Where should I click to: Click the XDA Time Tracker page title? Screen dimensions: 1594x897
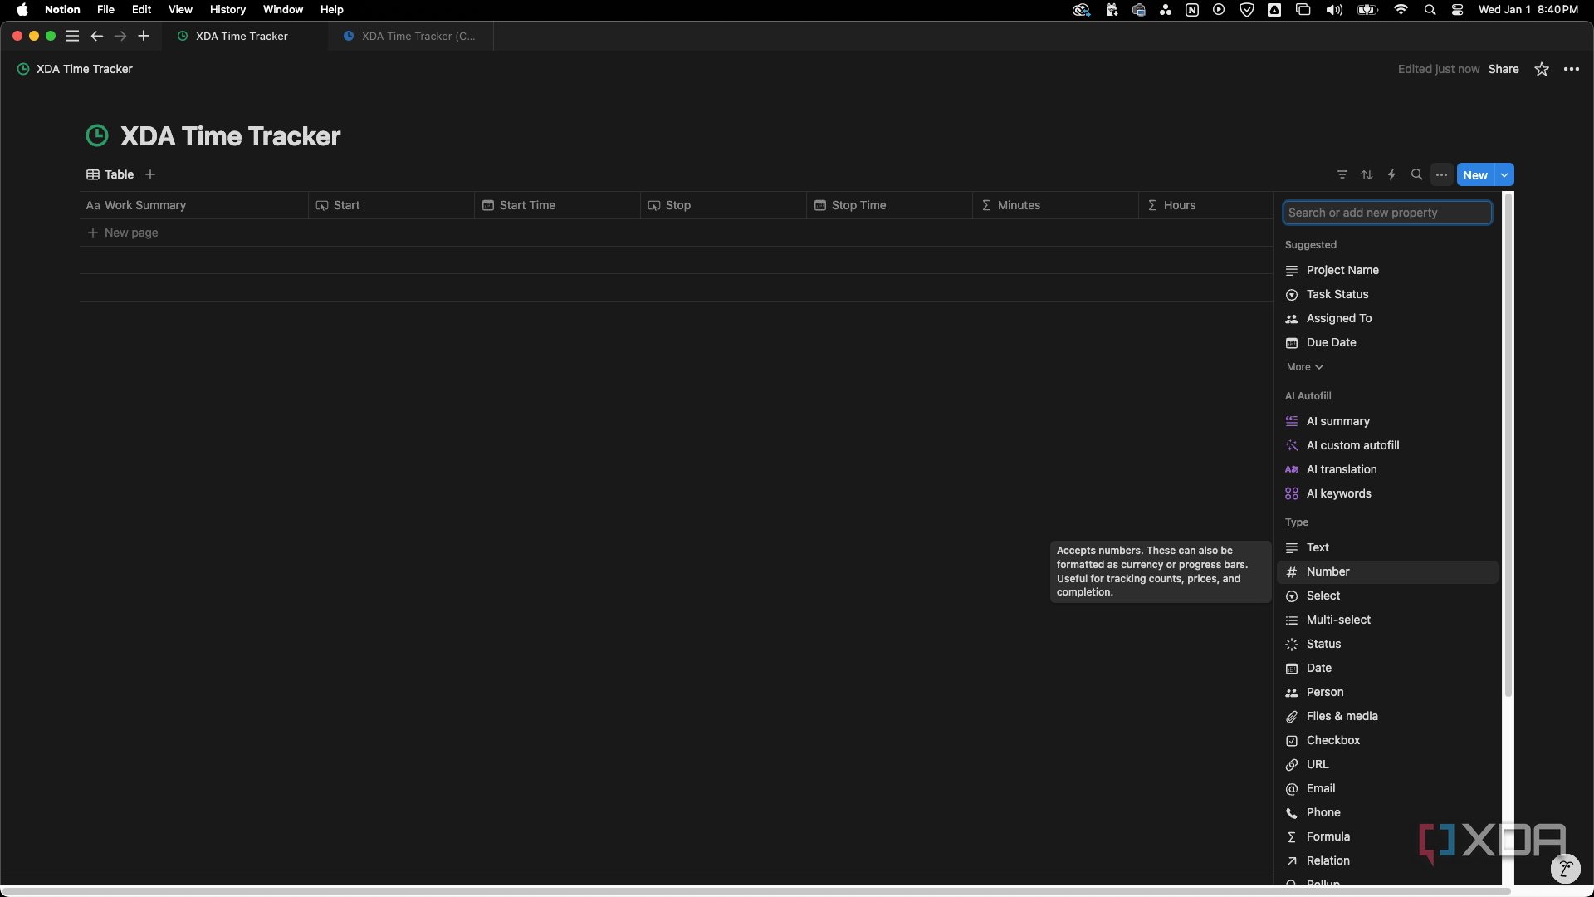pos(230,135)
